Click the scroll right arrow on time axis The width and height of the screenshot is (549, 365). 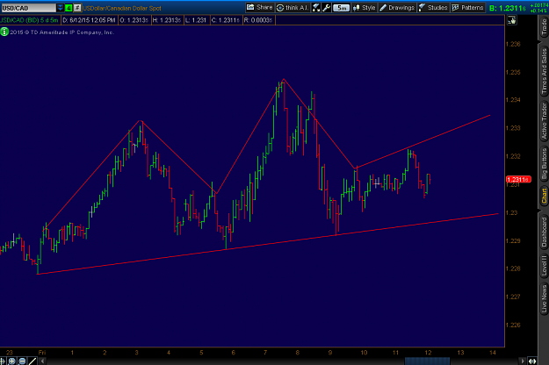(x=523, y=361)
